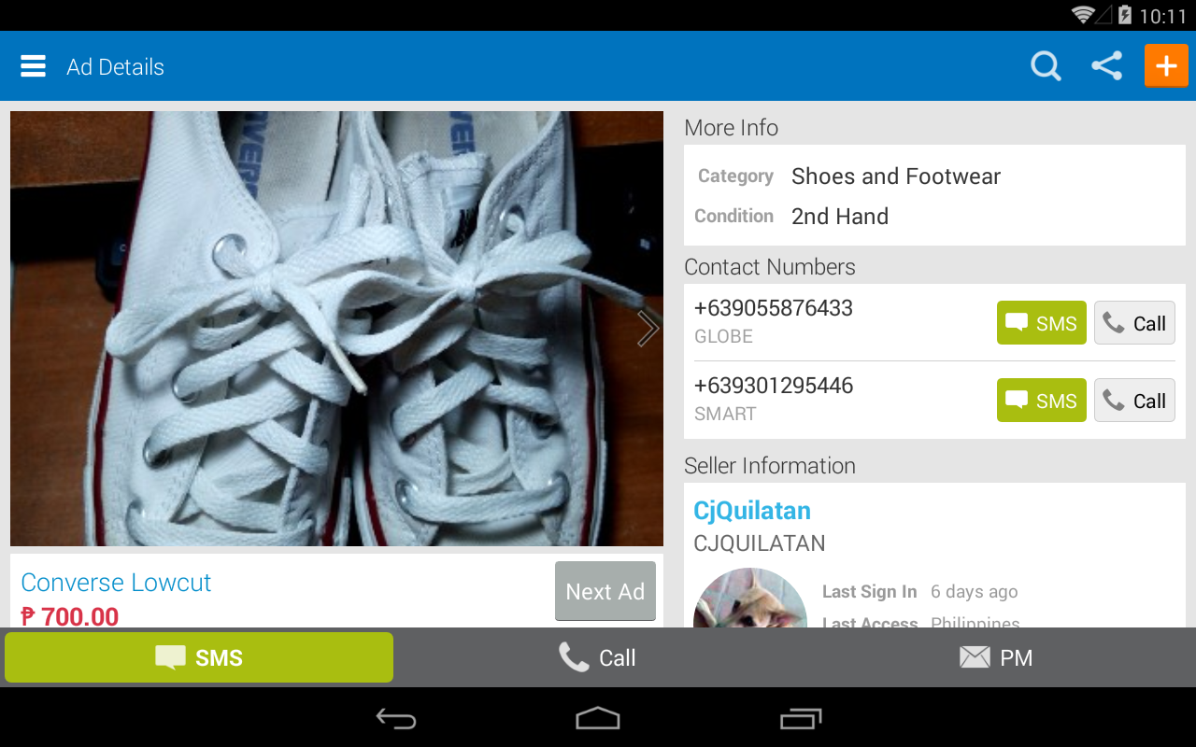
Task: Show next photo with right chevron
Action: coord(648,329)
